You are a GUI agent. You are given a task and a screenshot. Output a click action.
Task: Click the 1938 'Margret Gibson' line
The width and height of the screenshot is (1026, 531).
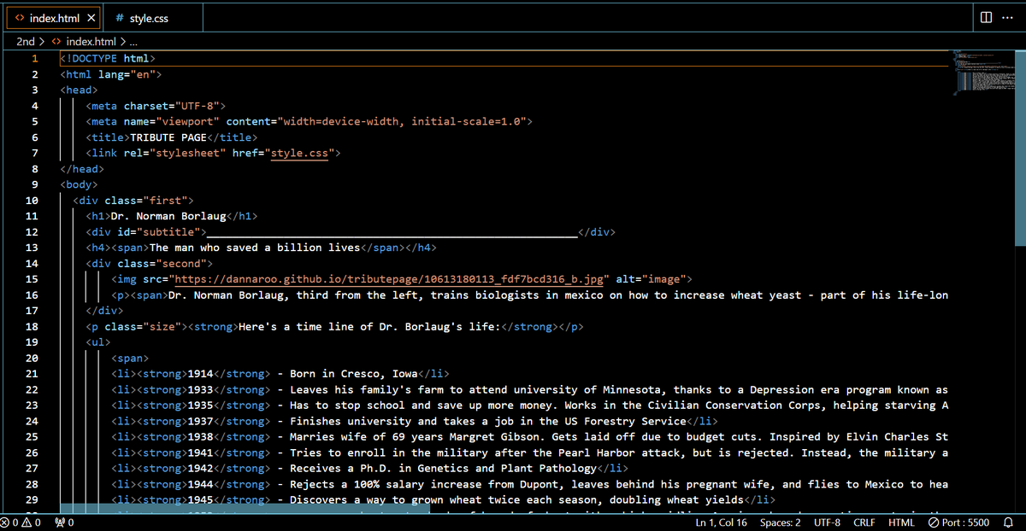(x=529, y=437)
